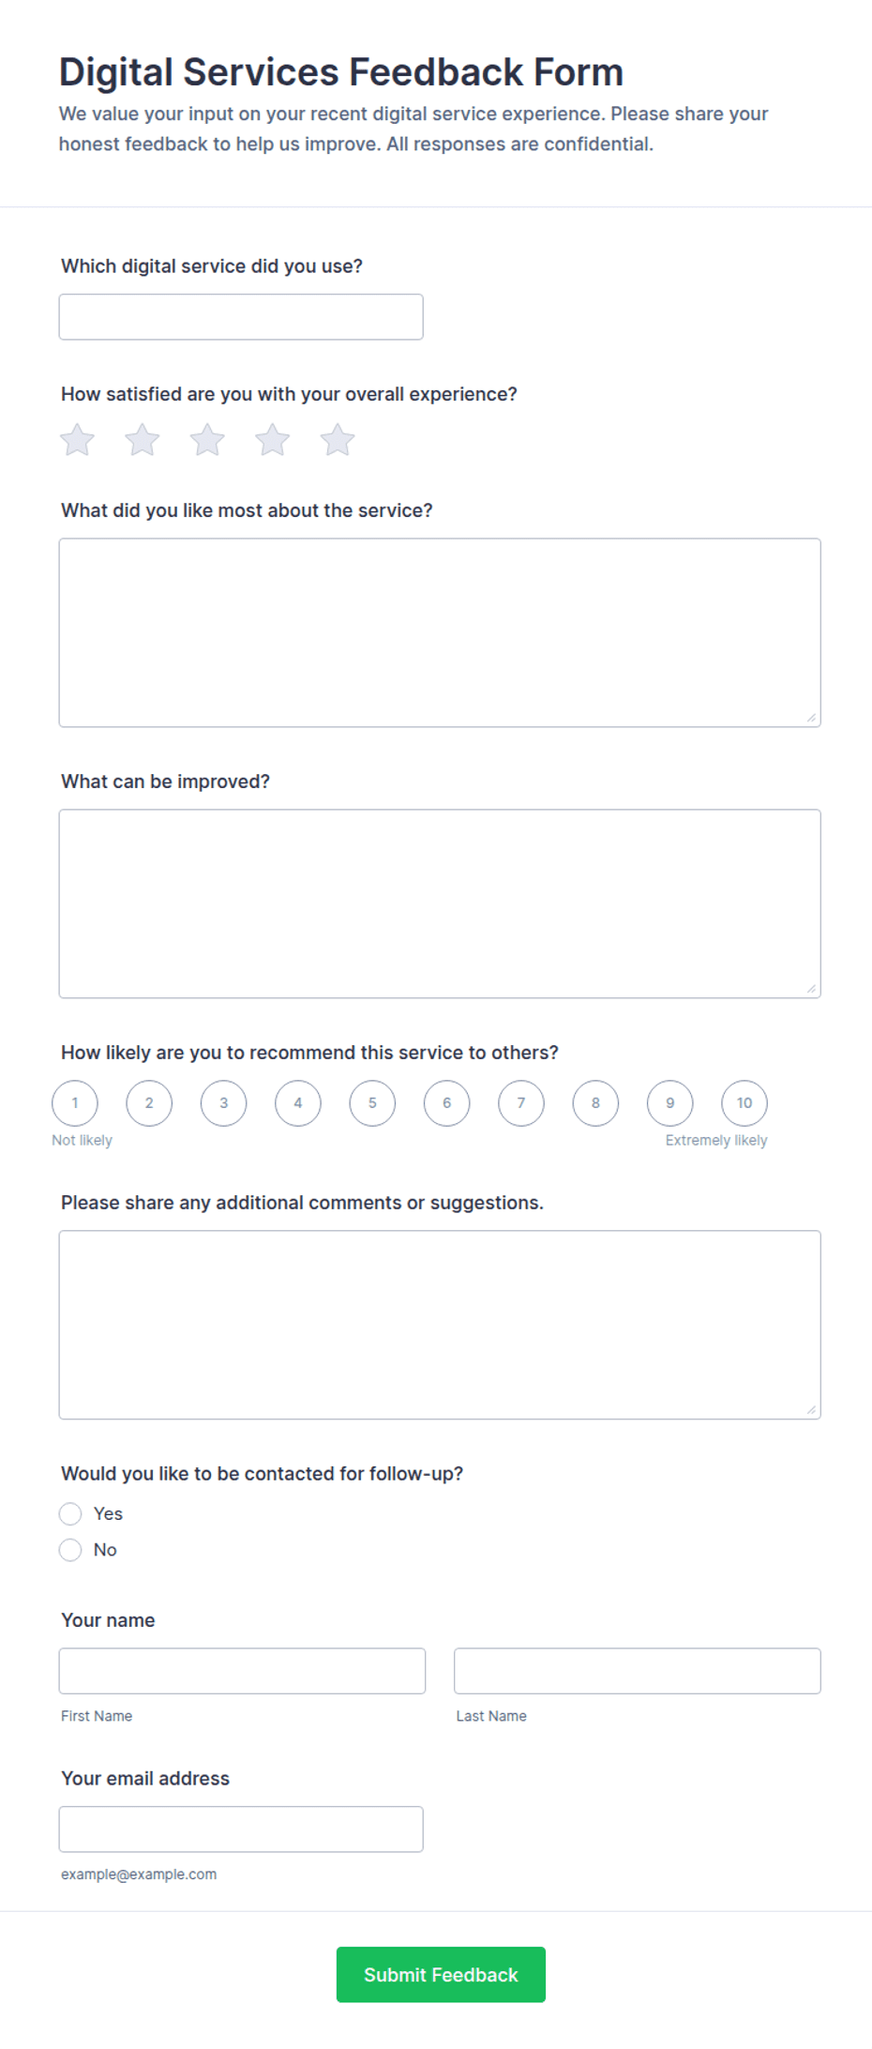
Task: Rate overall experience one star
Action: click(x=77, y=440)
